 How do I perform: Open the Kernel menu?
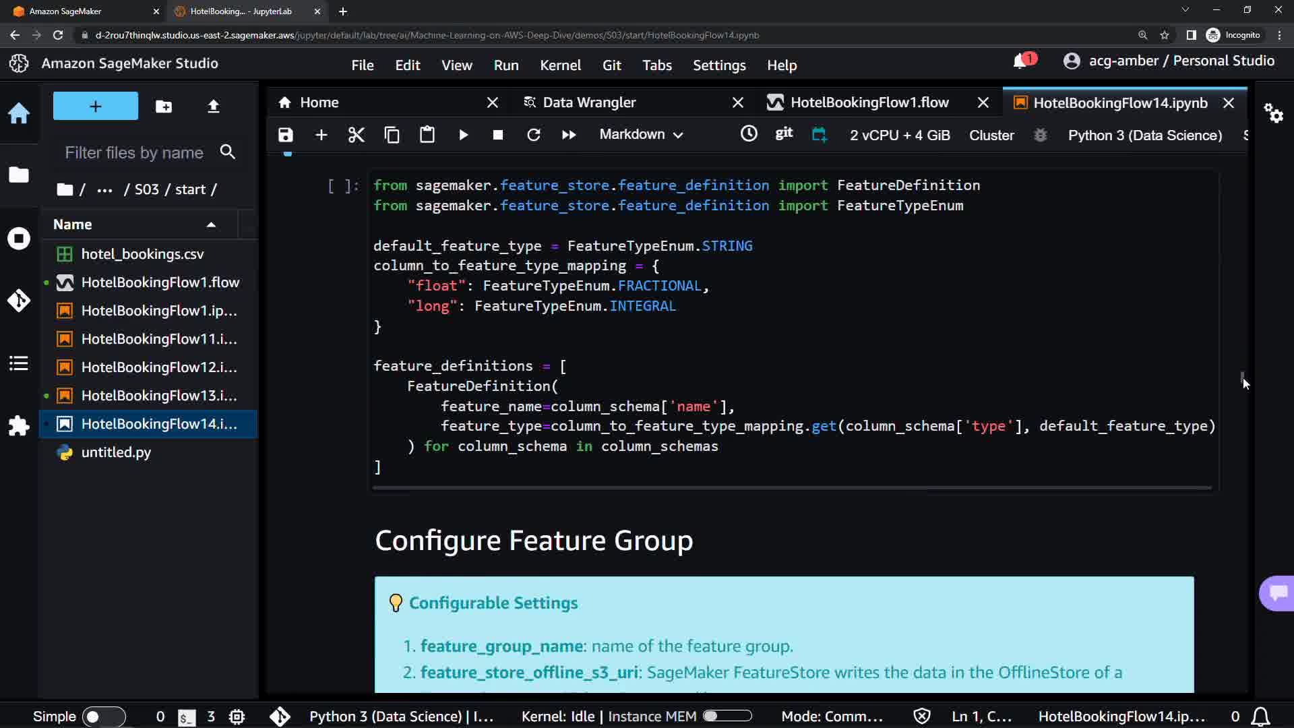point(559,65)
